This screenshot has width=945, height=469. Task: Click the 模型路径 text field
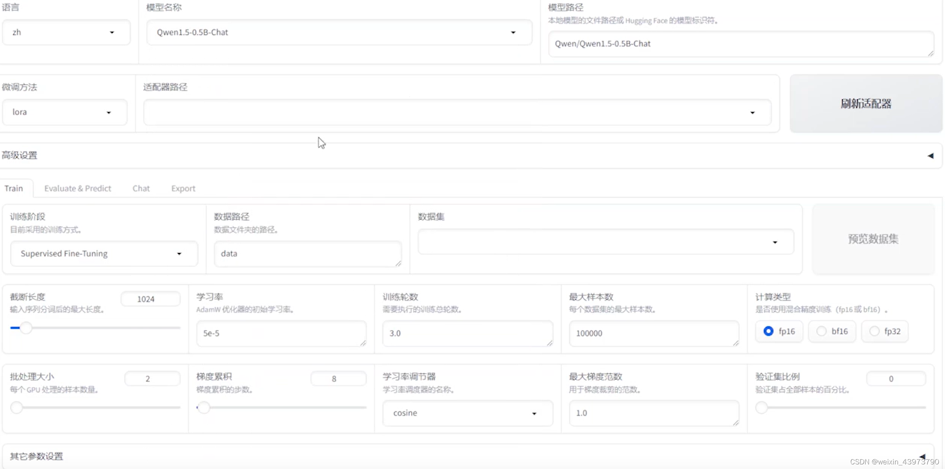pos(740,44)
